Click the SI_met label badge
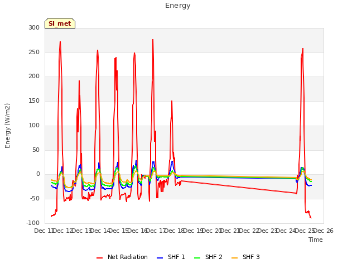 (60, 23)
